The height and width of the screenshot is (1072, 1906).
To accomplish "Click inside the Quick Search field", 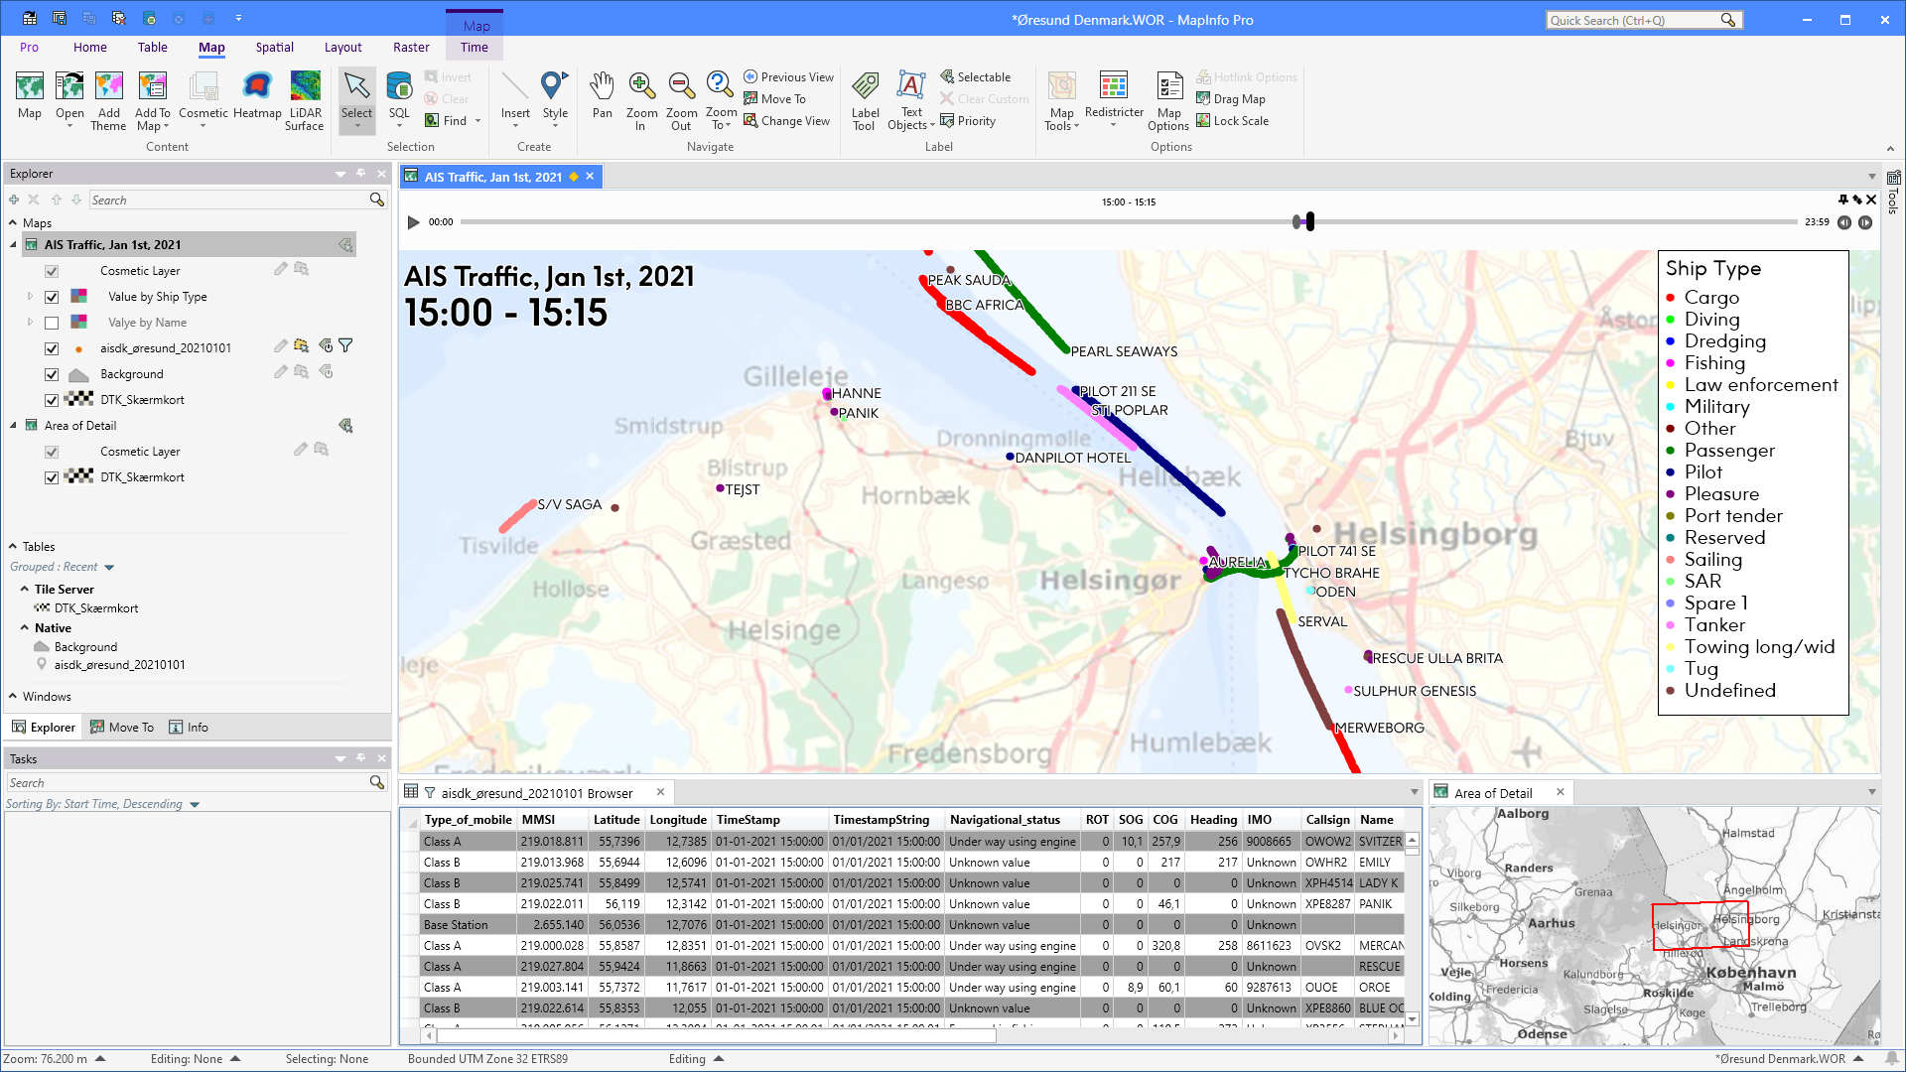I will (x=1638, y=19).
